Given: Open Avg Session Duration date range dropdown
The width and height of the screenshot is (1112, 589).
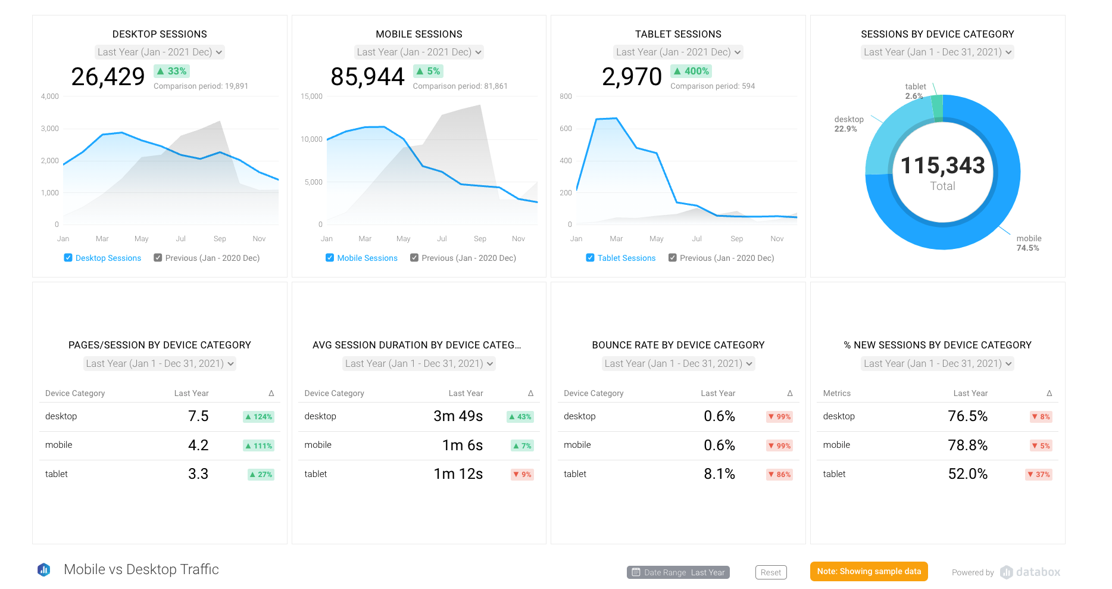Looking at the screenshot, I should [x=419, y=364].
